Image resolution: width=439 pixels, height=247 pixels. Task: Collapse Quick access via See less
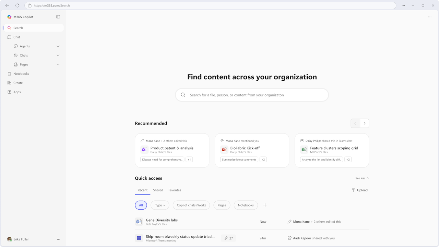coord(361,178)
